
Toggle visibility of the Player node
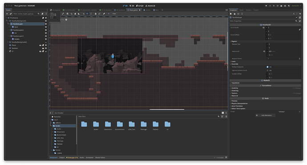tap(46, 45)
